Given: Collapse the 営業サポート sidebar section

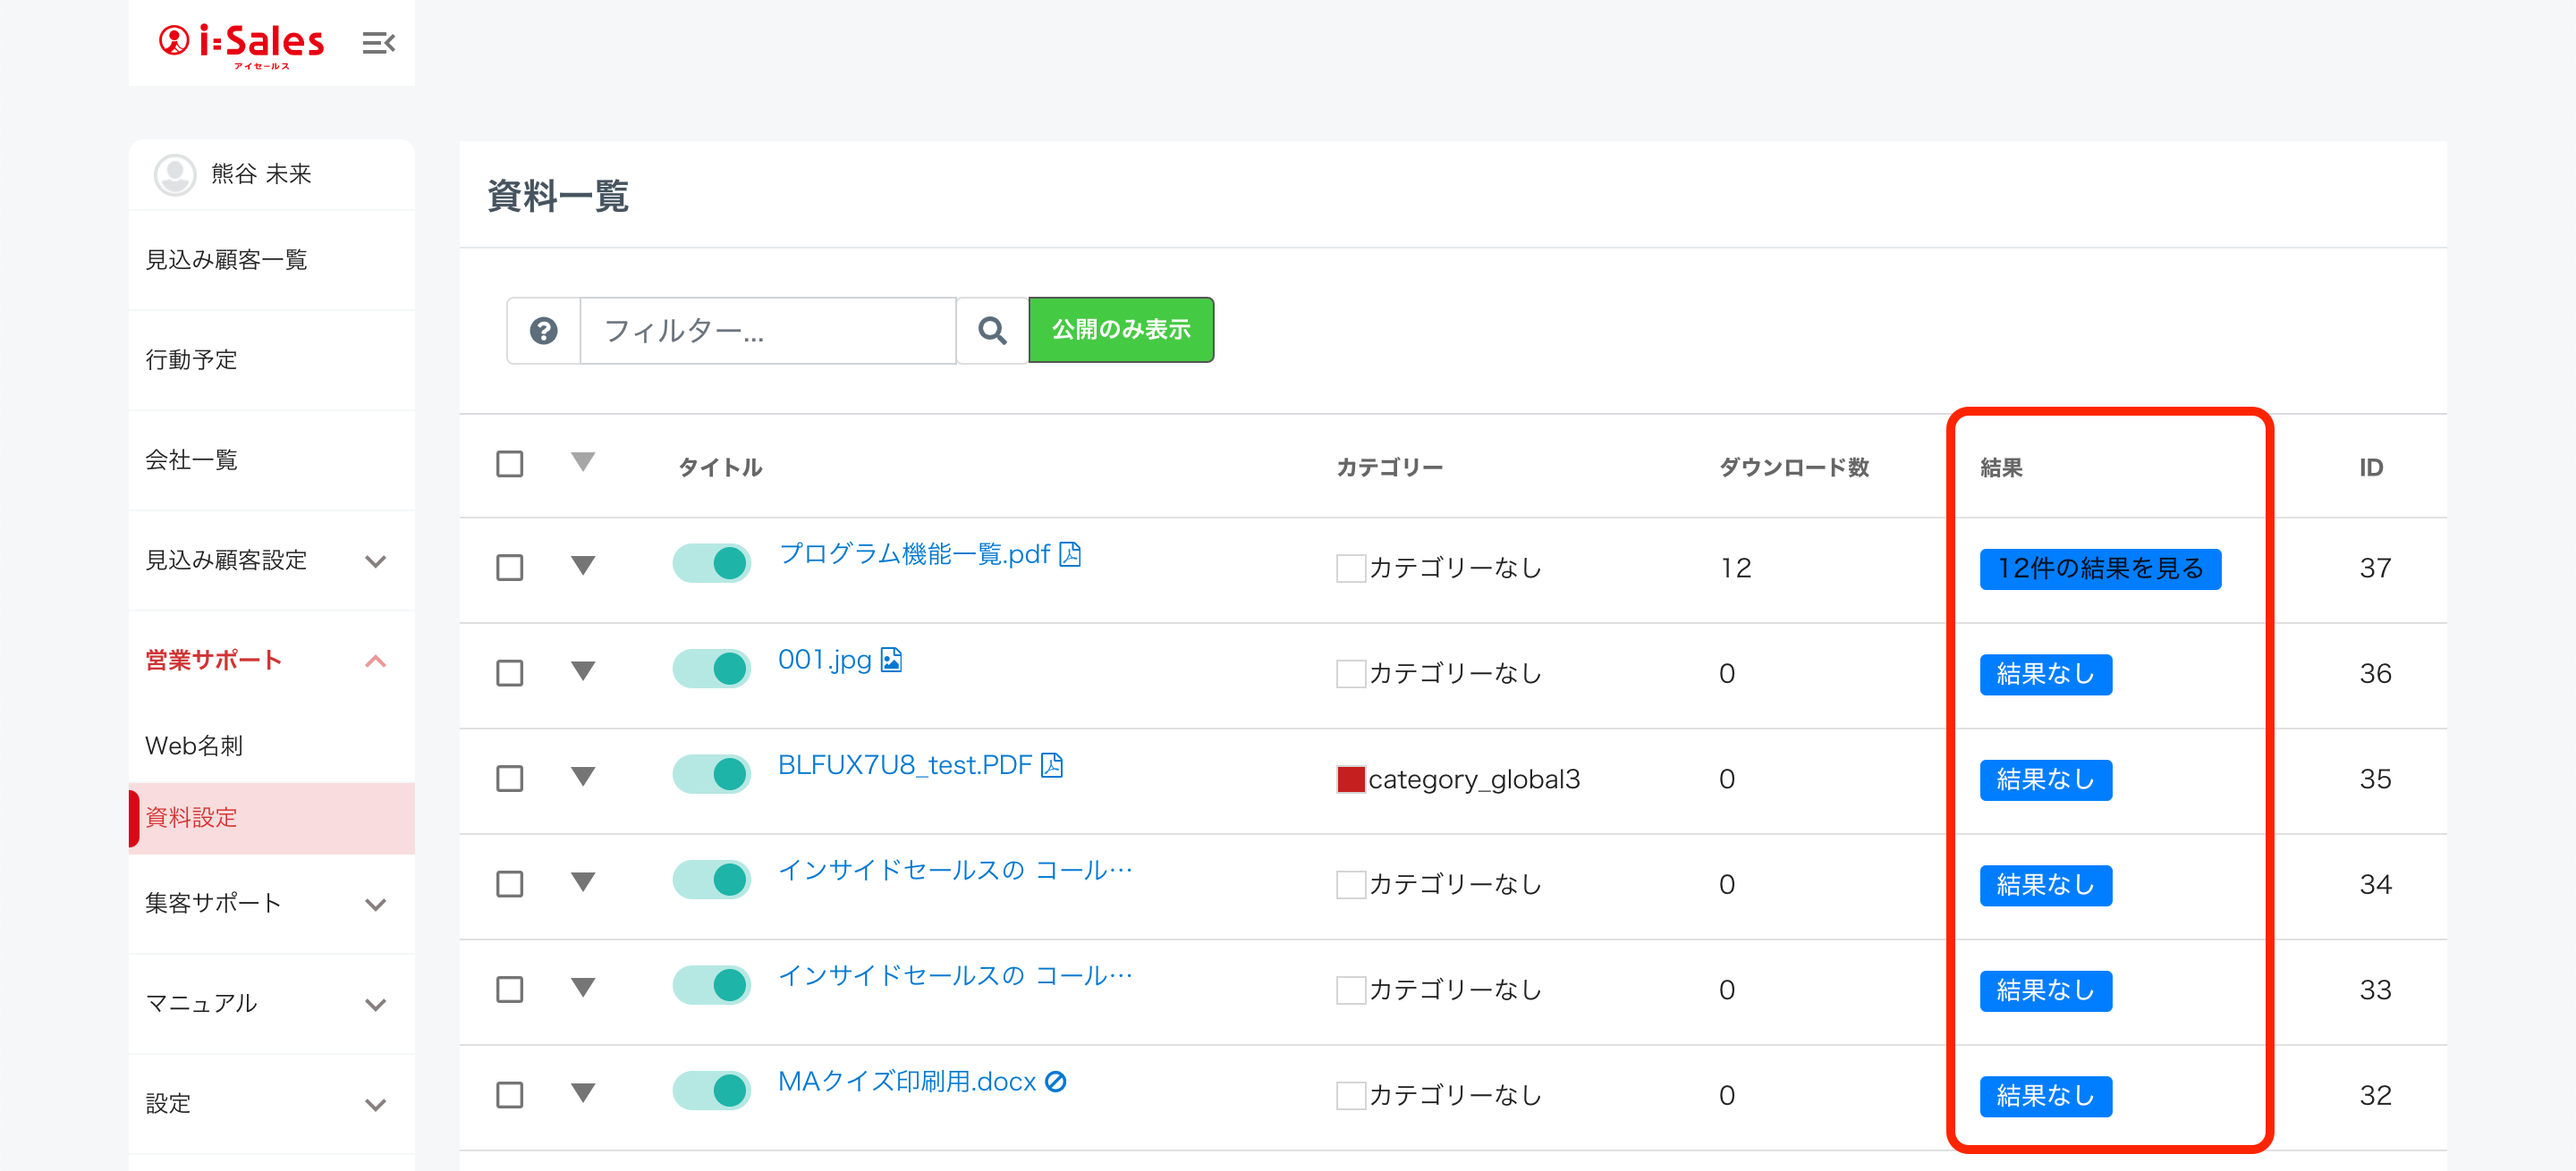Looking at the screenshot, I should tap(375, 661).
